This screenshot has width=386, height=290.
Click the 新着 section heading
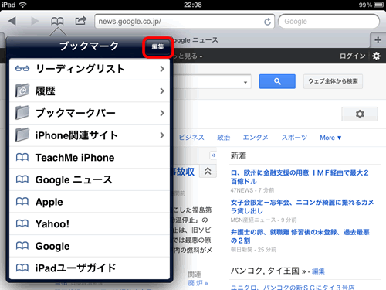pyautogui.click(x=239, y=155)
